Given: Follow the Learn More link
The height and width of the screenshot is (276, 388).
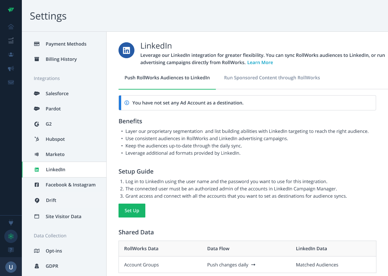Looking at the screenshot, I should coord(260,62).
